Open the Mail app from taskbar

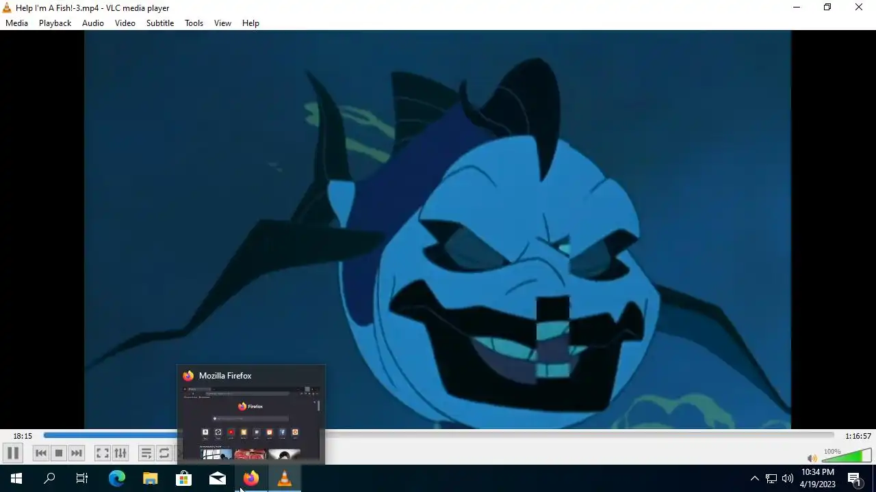point(218,478)
